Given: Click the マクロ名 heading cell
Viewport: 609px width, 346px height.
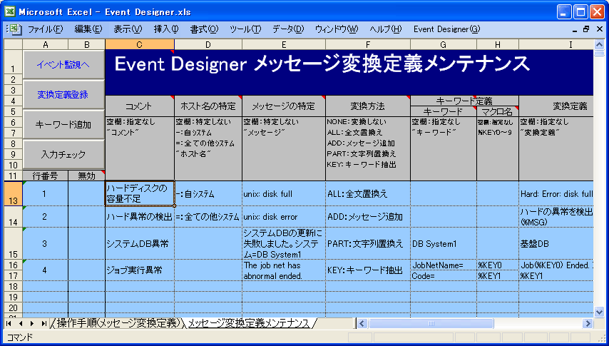Looking at the screenshot, I should pos(498,111).
